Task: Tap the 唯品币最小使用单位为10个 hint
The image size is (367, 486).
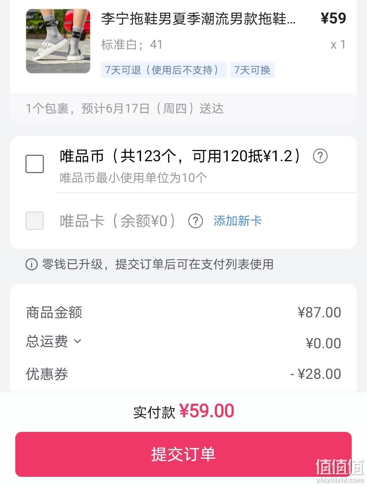Action: (x=133, y=178)
